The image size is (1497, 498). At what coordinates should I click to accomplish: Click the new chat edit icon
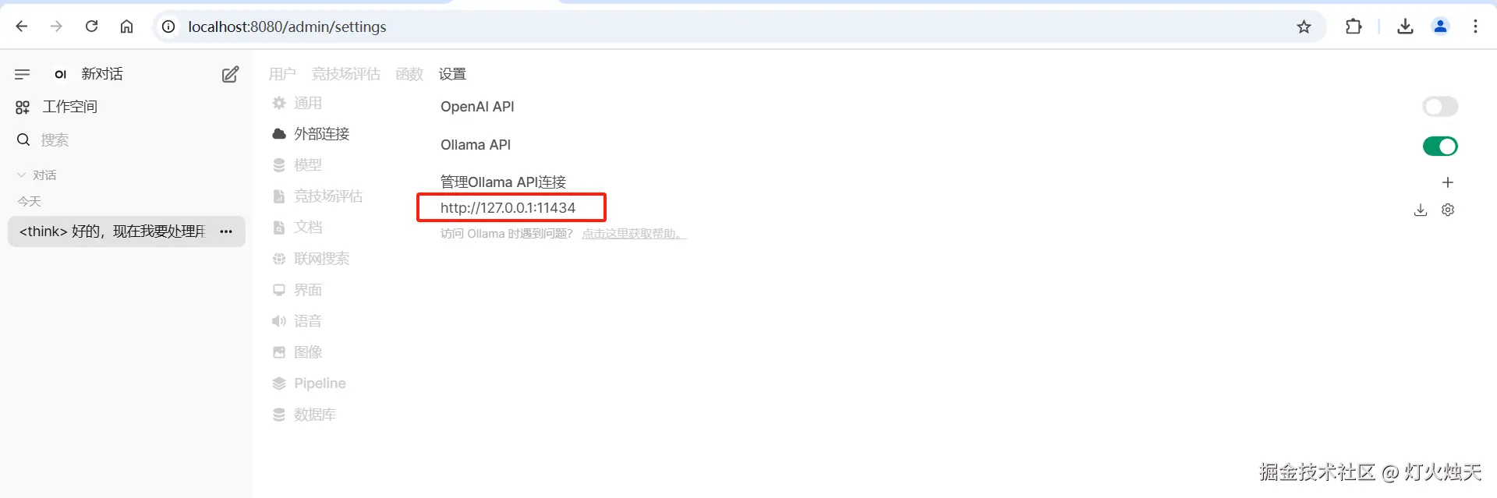tap(230, 75)
